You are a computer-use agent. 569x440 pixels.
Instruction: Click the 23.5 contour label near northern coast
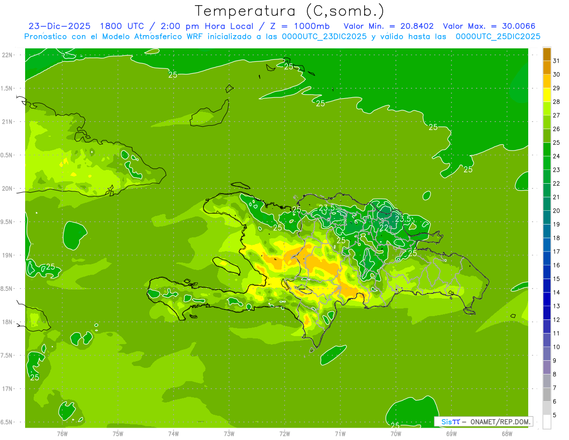[x=327, y=208]
